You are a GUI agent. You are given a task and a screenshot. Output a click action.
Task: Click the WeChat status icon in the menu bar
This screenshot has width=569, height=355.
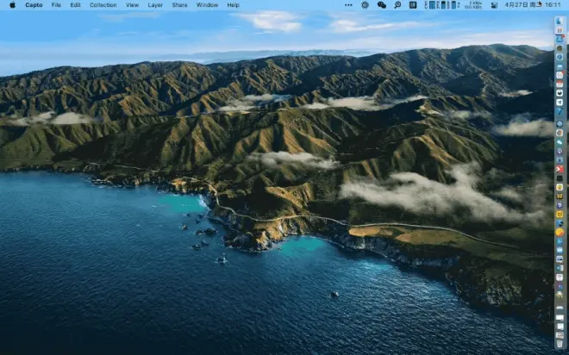click(x=381, y=5)
